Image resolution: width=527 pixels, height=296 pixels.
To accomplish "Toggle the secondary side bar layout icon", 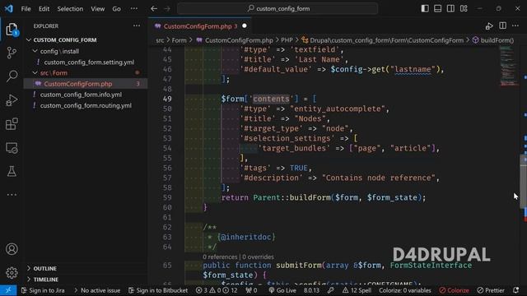I will tap(450, 9).
